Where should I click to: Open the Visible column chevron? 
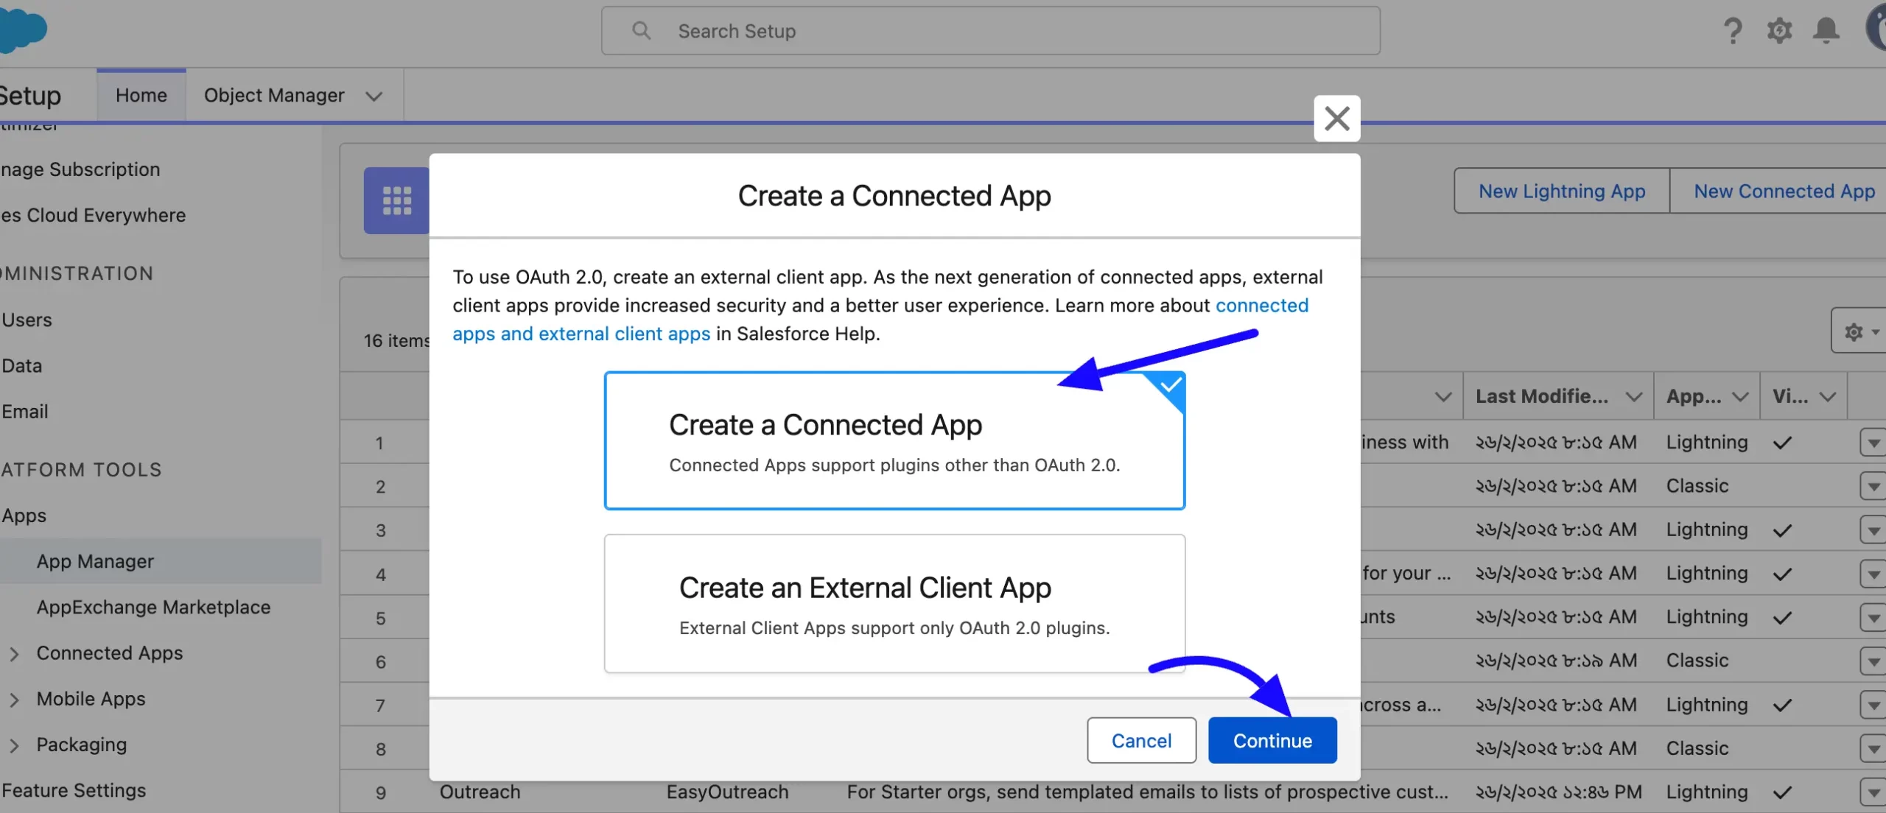point(1827,397)
